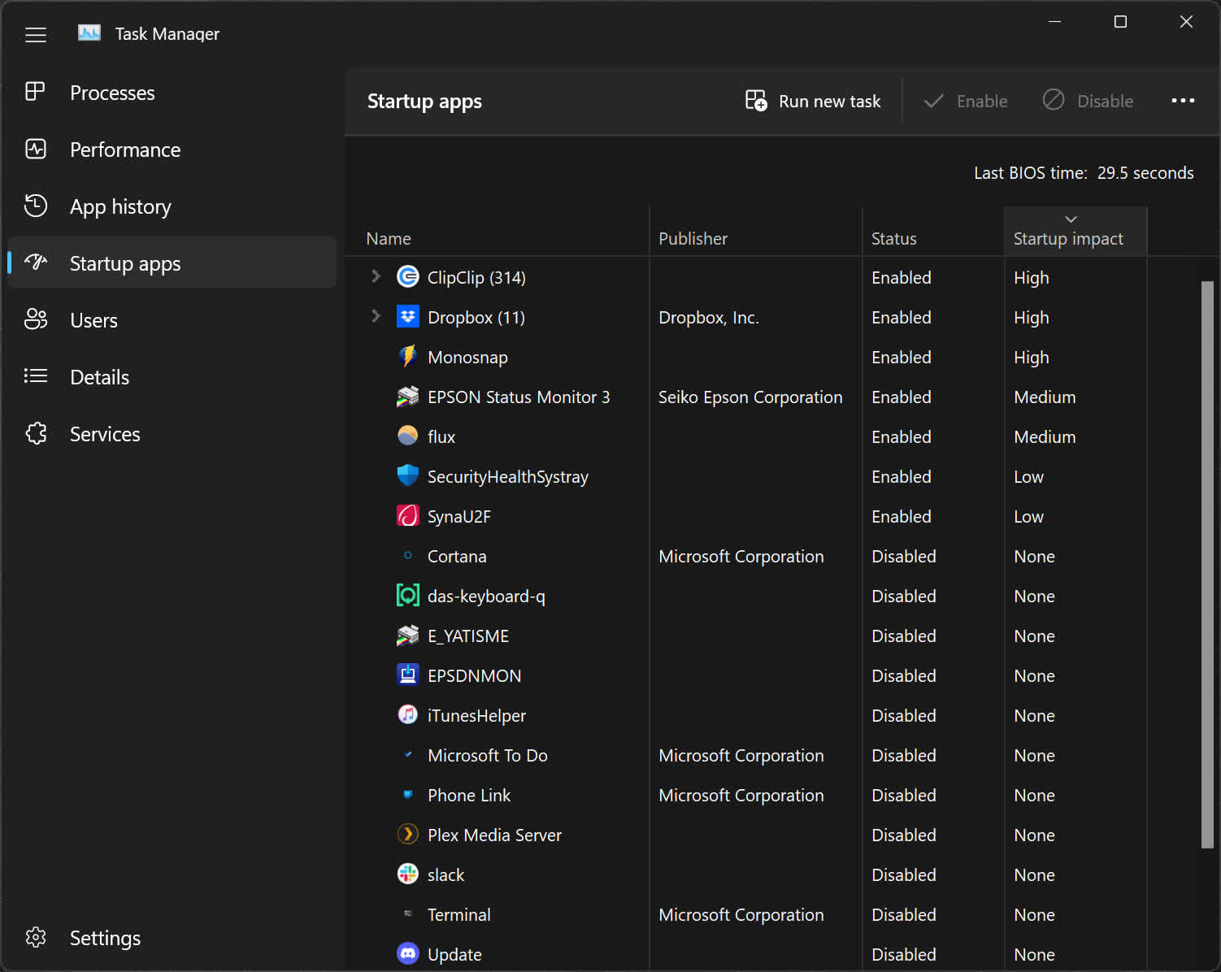Expand the ClipClip (314) group
Screen dimensions: 1221x972
(376, 276)
